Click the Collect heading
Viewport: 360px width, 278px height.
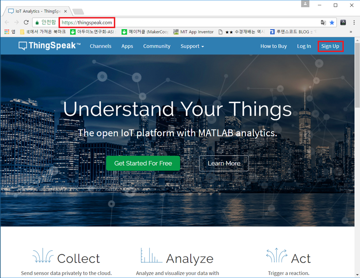click(x=78, y=259)
